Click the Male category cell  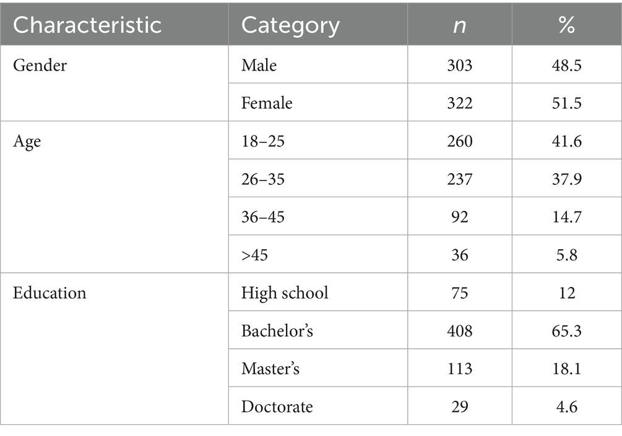pyautogui.click(x=259, y=65)
